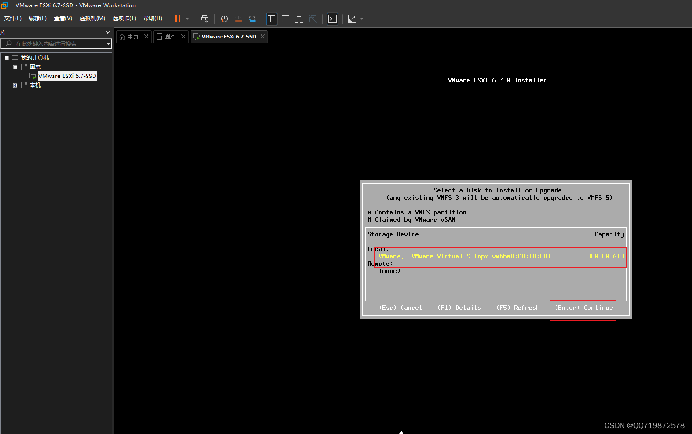
Task: Pause the virtual machine with the orange pause icon
Action: click(x=178, y=19)
